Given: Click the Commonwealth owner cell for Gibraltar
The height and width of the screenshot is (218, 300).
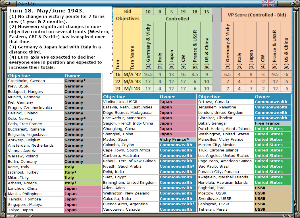Looking at the screenshot, I should click(x=273, y=118).
